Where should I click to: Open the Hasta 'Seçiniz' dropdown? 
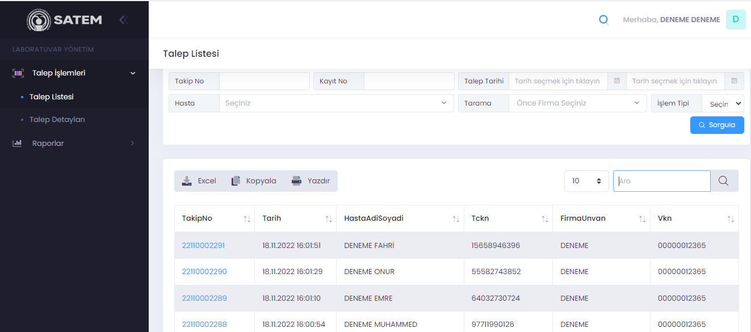[336, 103]
